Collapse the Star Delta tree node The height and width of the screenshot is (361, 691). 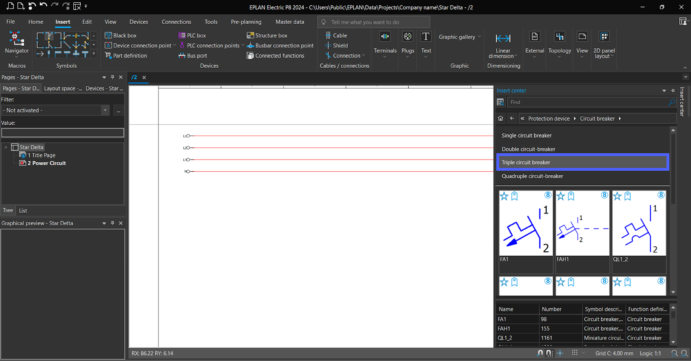pyautogui.click(x=6, y=148)
